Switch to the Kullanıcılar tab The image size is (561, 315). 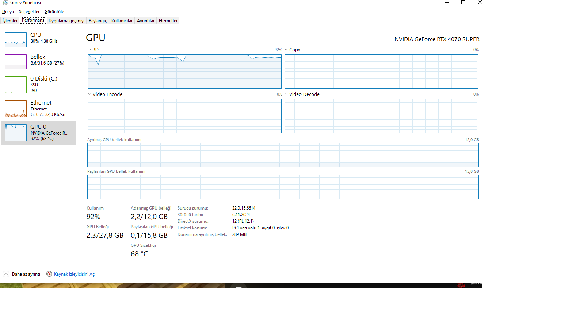(122, 21)
